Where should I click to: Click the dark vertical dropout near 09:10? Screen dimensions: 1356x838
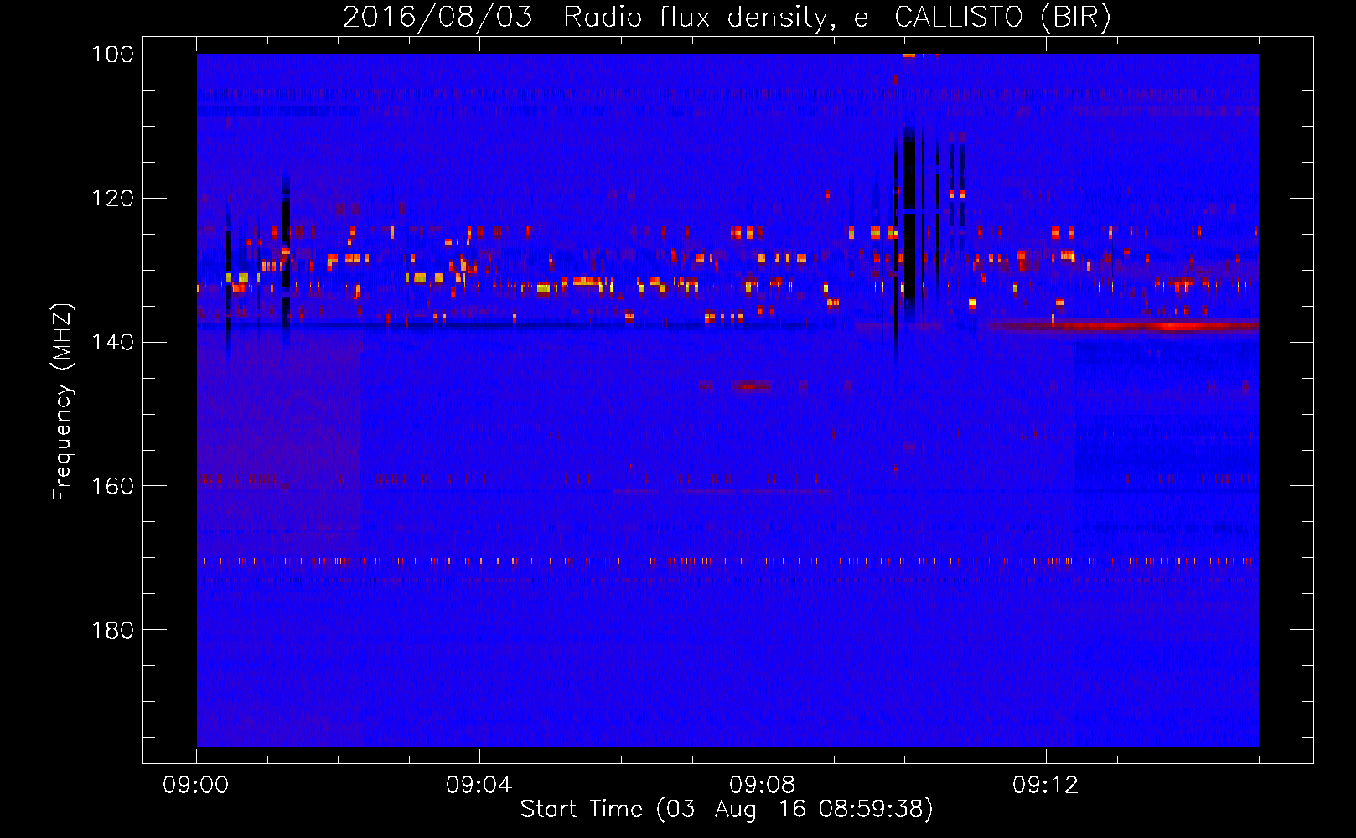[x=909, y=226]
